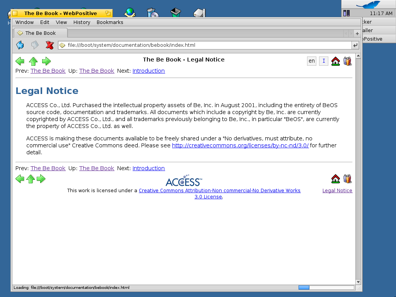Click the 'en' language selector
Image resolution: width=396 pixels, height=297 pixels.
click(x=312, y=61)
